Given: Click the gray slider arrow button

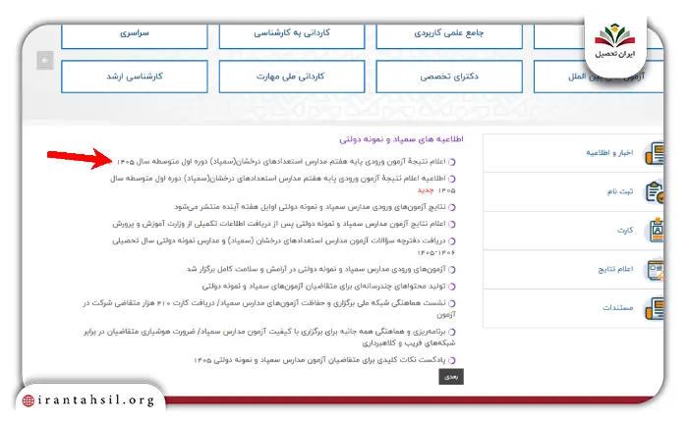Looking at the screenshot, I should pos(45,60).
